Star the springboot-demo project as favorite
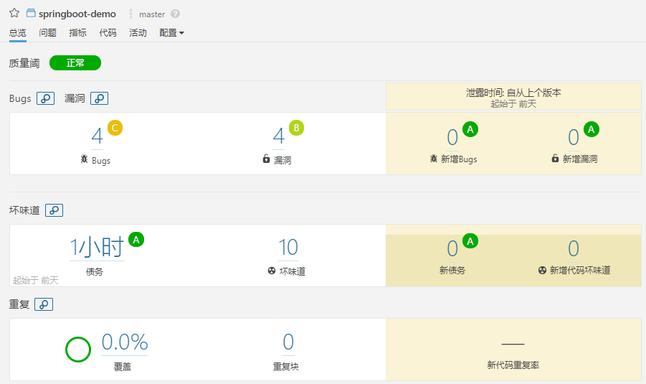 coord(14,14)
